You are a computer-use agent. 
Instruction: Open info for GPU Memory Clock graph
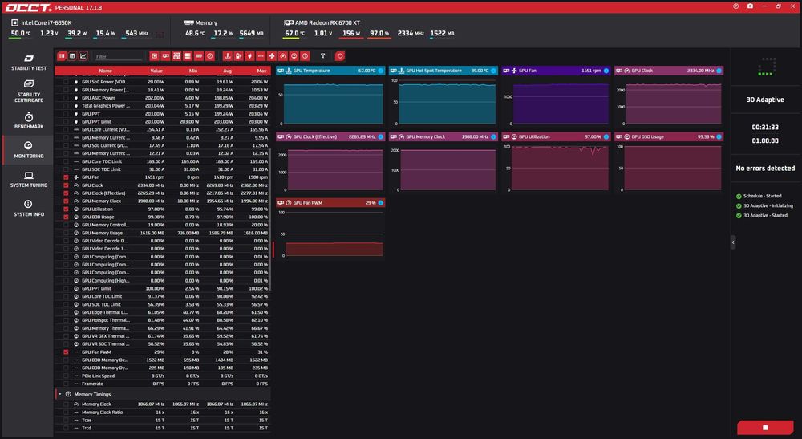(493, 136)
